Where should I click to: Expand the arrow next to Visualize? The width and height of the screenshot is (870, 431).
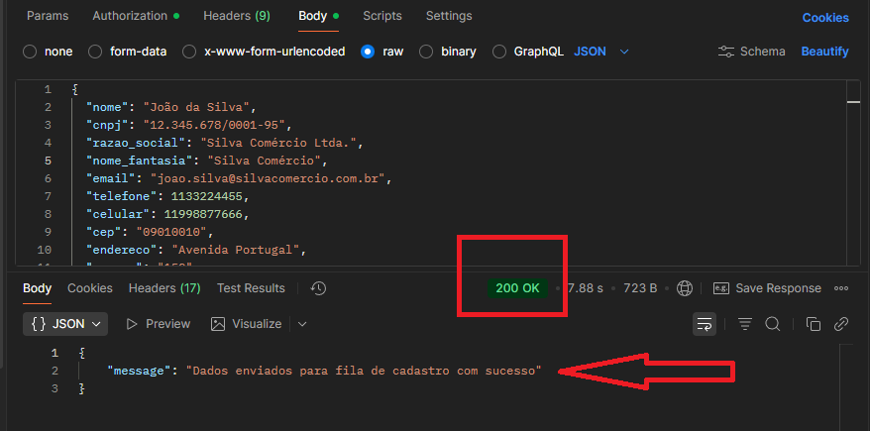click(x=302, y=324)
